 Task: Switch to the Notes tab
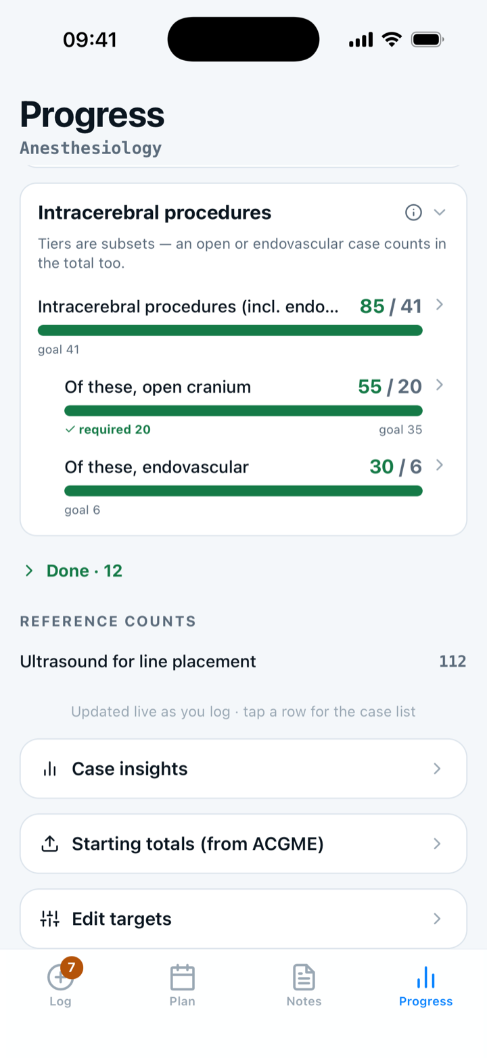pyautogui.click(x=304, y=985)
